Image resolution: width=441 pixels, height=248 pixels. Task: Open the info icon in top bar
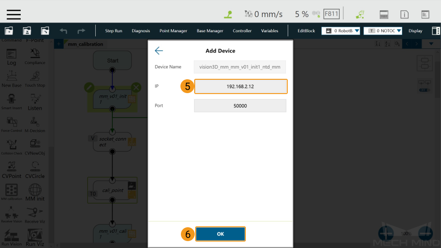(405, 14)
